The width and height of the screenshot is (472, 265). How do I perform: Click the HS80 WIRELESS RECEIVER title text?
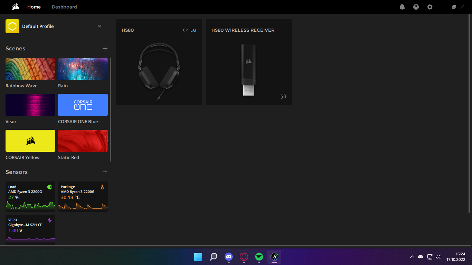(243, 30)
